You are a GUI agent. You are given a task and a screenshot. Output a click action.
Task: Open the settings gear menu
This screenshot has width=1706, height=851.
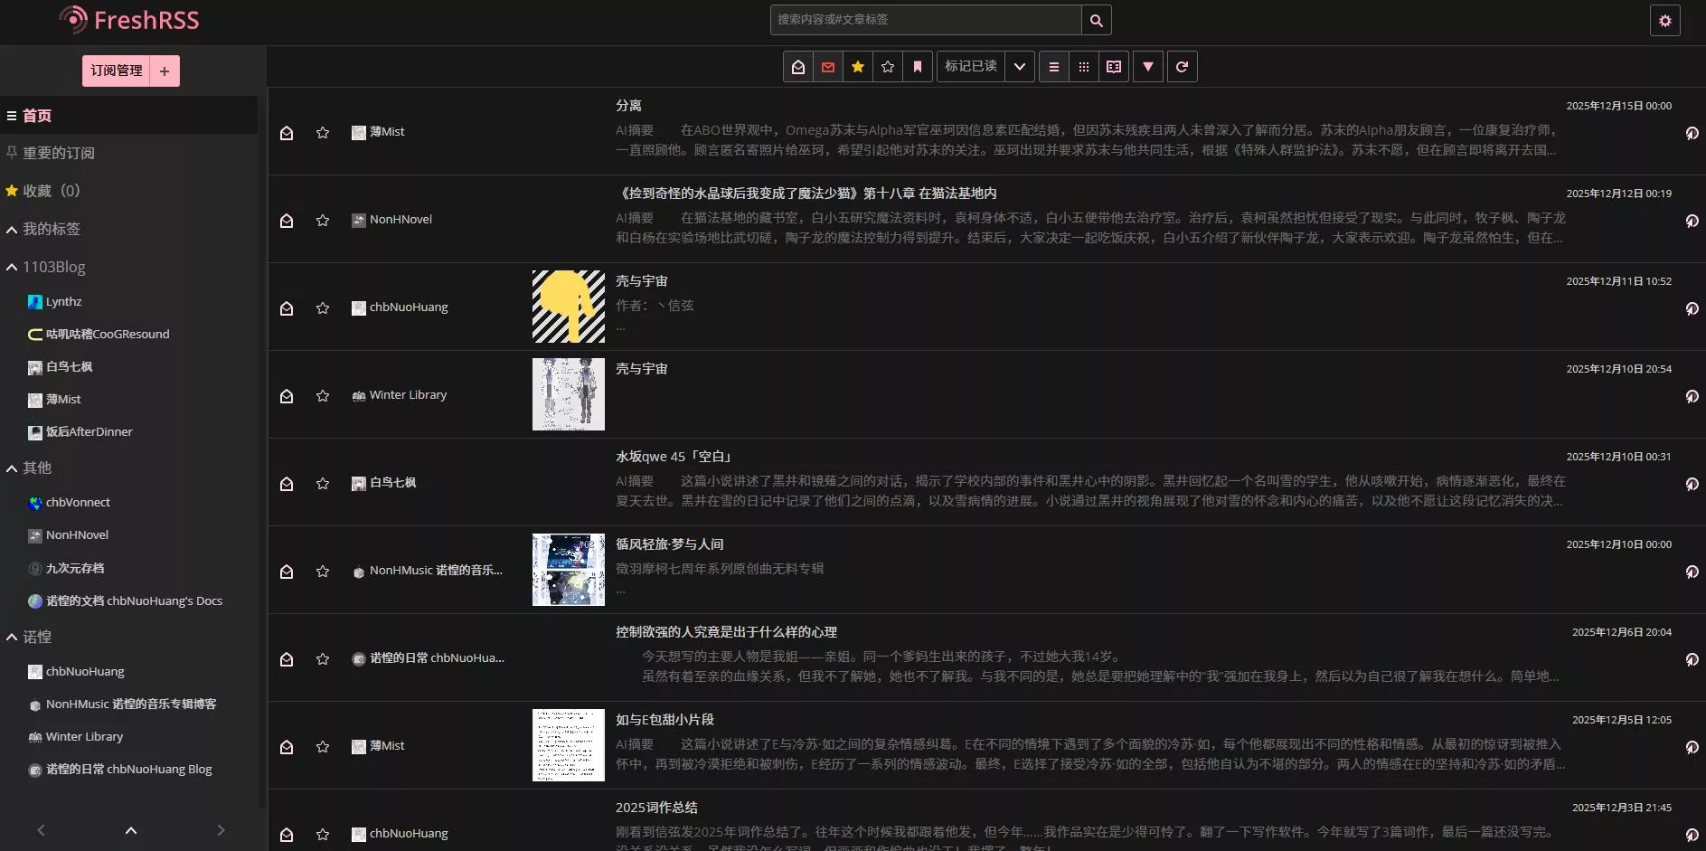pyautogui.click(x=1664, y=21)
